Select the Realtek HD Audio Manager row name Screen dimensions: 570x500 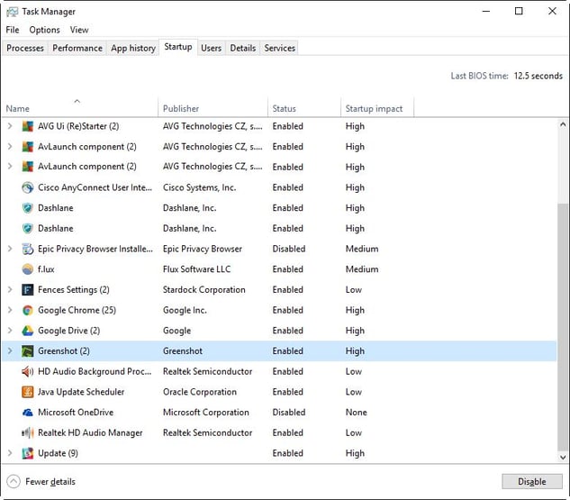tap(90, 432)
